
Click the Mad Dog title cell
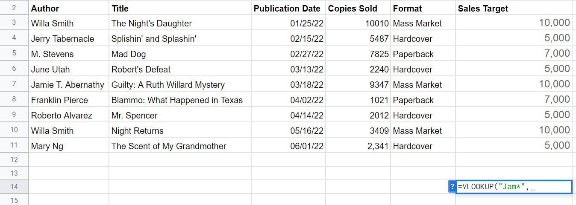[x=180, y=54]
